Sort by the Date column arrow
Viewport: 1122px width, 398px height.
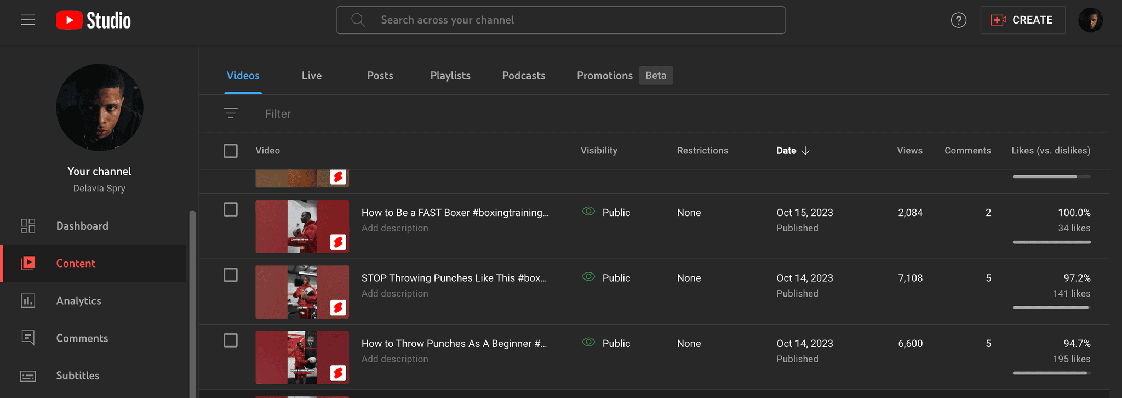805,151
